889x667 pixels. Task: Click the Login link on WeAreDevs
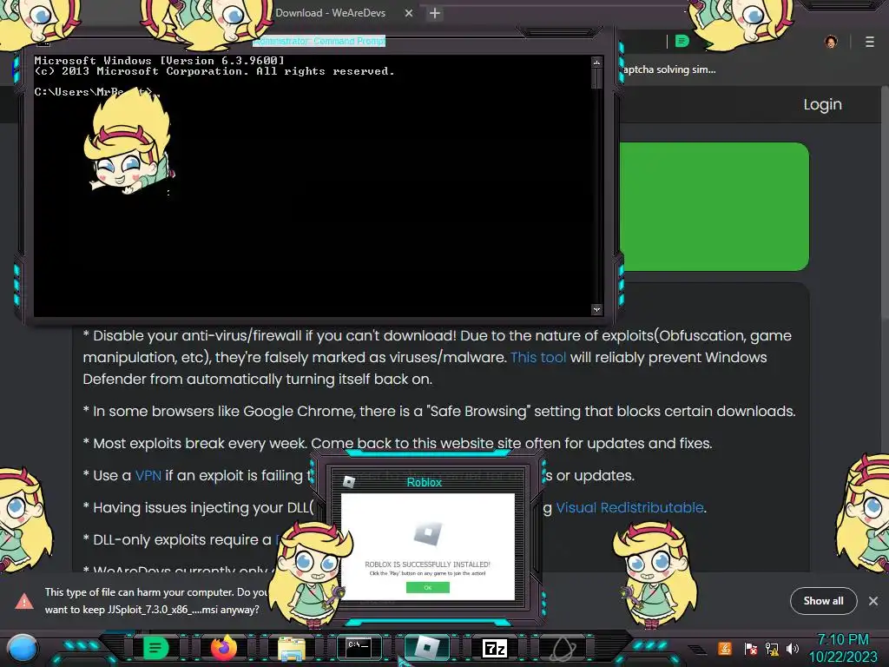(x=823, y=104)
